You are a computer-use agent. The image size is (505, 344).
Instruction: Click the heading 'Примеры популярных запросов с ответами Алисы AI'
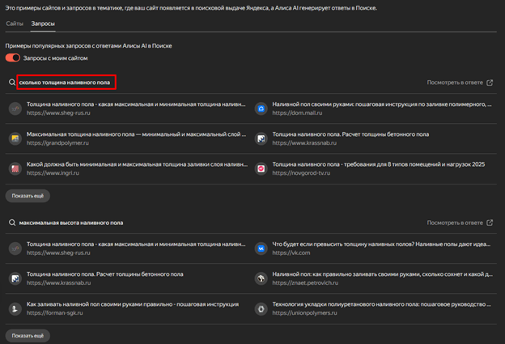88,46
